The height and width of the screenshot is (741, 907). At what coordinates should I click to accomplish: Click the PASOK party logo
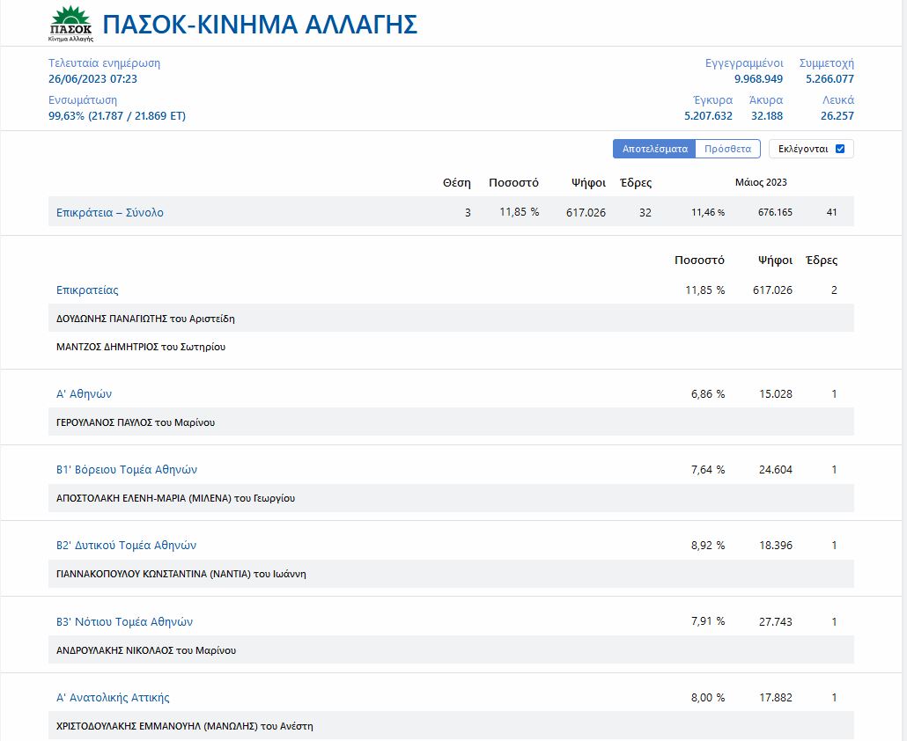click(70, 24)
